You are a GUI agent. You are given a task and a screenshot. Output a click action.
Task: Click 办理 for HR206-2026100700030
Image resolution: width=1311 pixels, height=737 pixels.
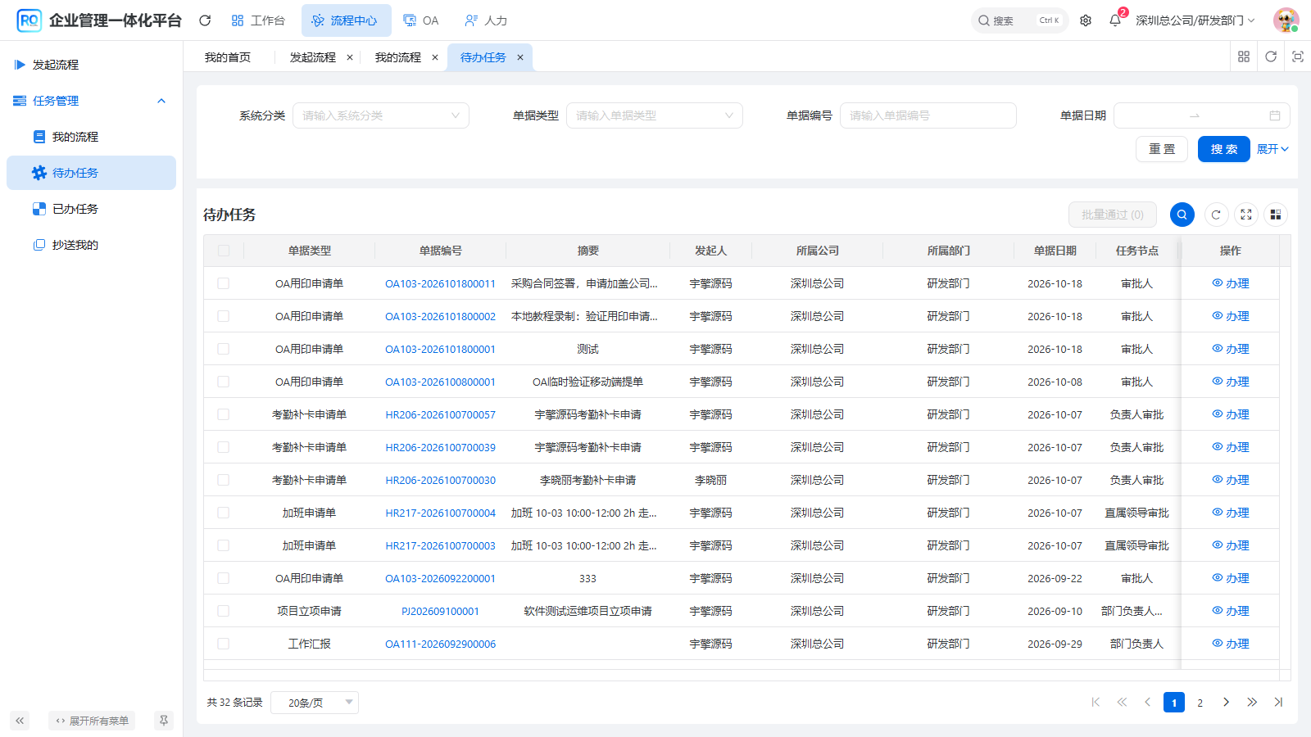pos(1231,480)
